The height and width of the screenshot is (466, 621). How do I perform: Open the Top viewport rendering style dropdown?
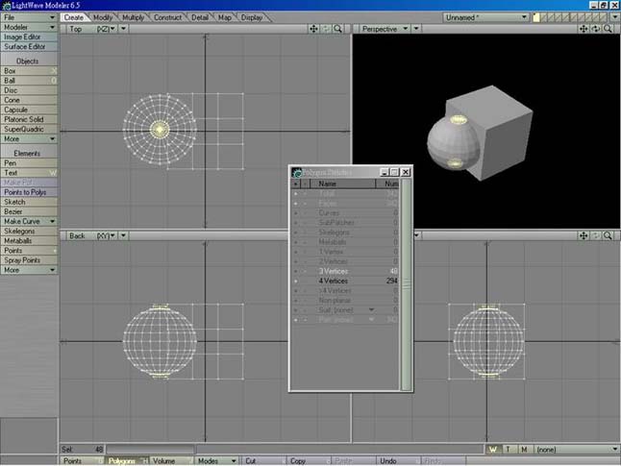coord(124,29)
